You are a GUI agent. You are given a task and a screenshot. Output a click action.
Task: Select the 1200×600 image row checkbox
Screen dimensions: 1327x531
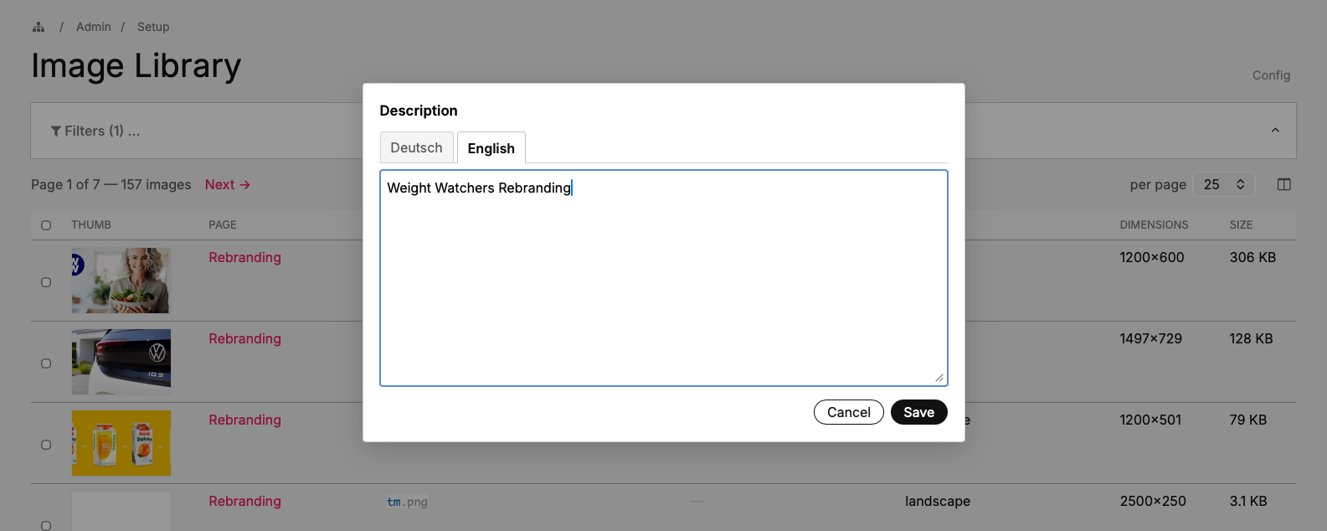(46, 282)
